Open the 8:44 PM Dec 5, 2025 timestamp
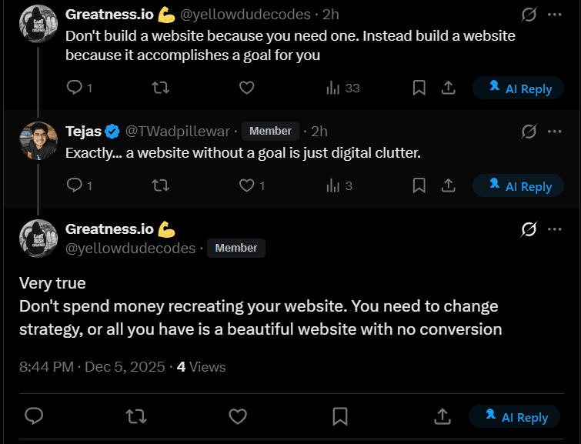Viewport: 581px width, 444px height. coord(92,367)
